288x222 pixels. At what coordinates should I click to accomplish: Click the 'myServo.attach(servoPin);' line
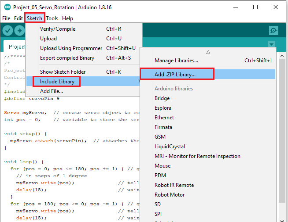tap(48, 141)
